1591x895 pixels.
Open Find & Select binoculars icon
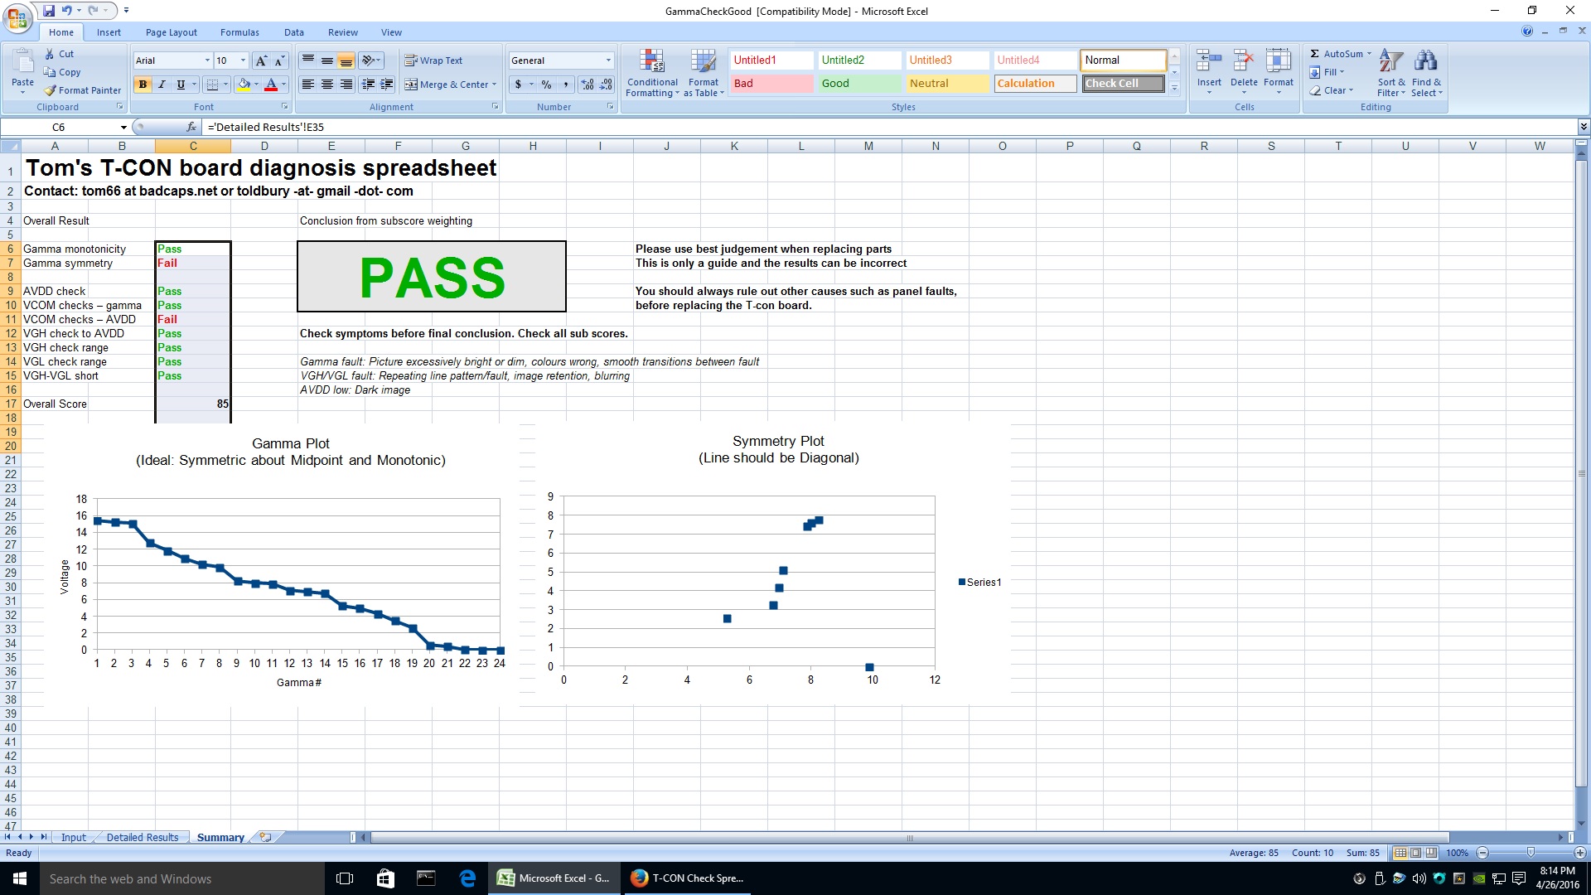click(1426, 62)
